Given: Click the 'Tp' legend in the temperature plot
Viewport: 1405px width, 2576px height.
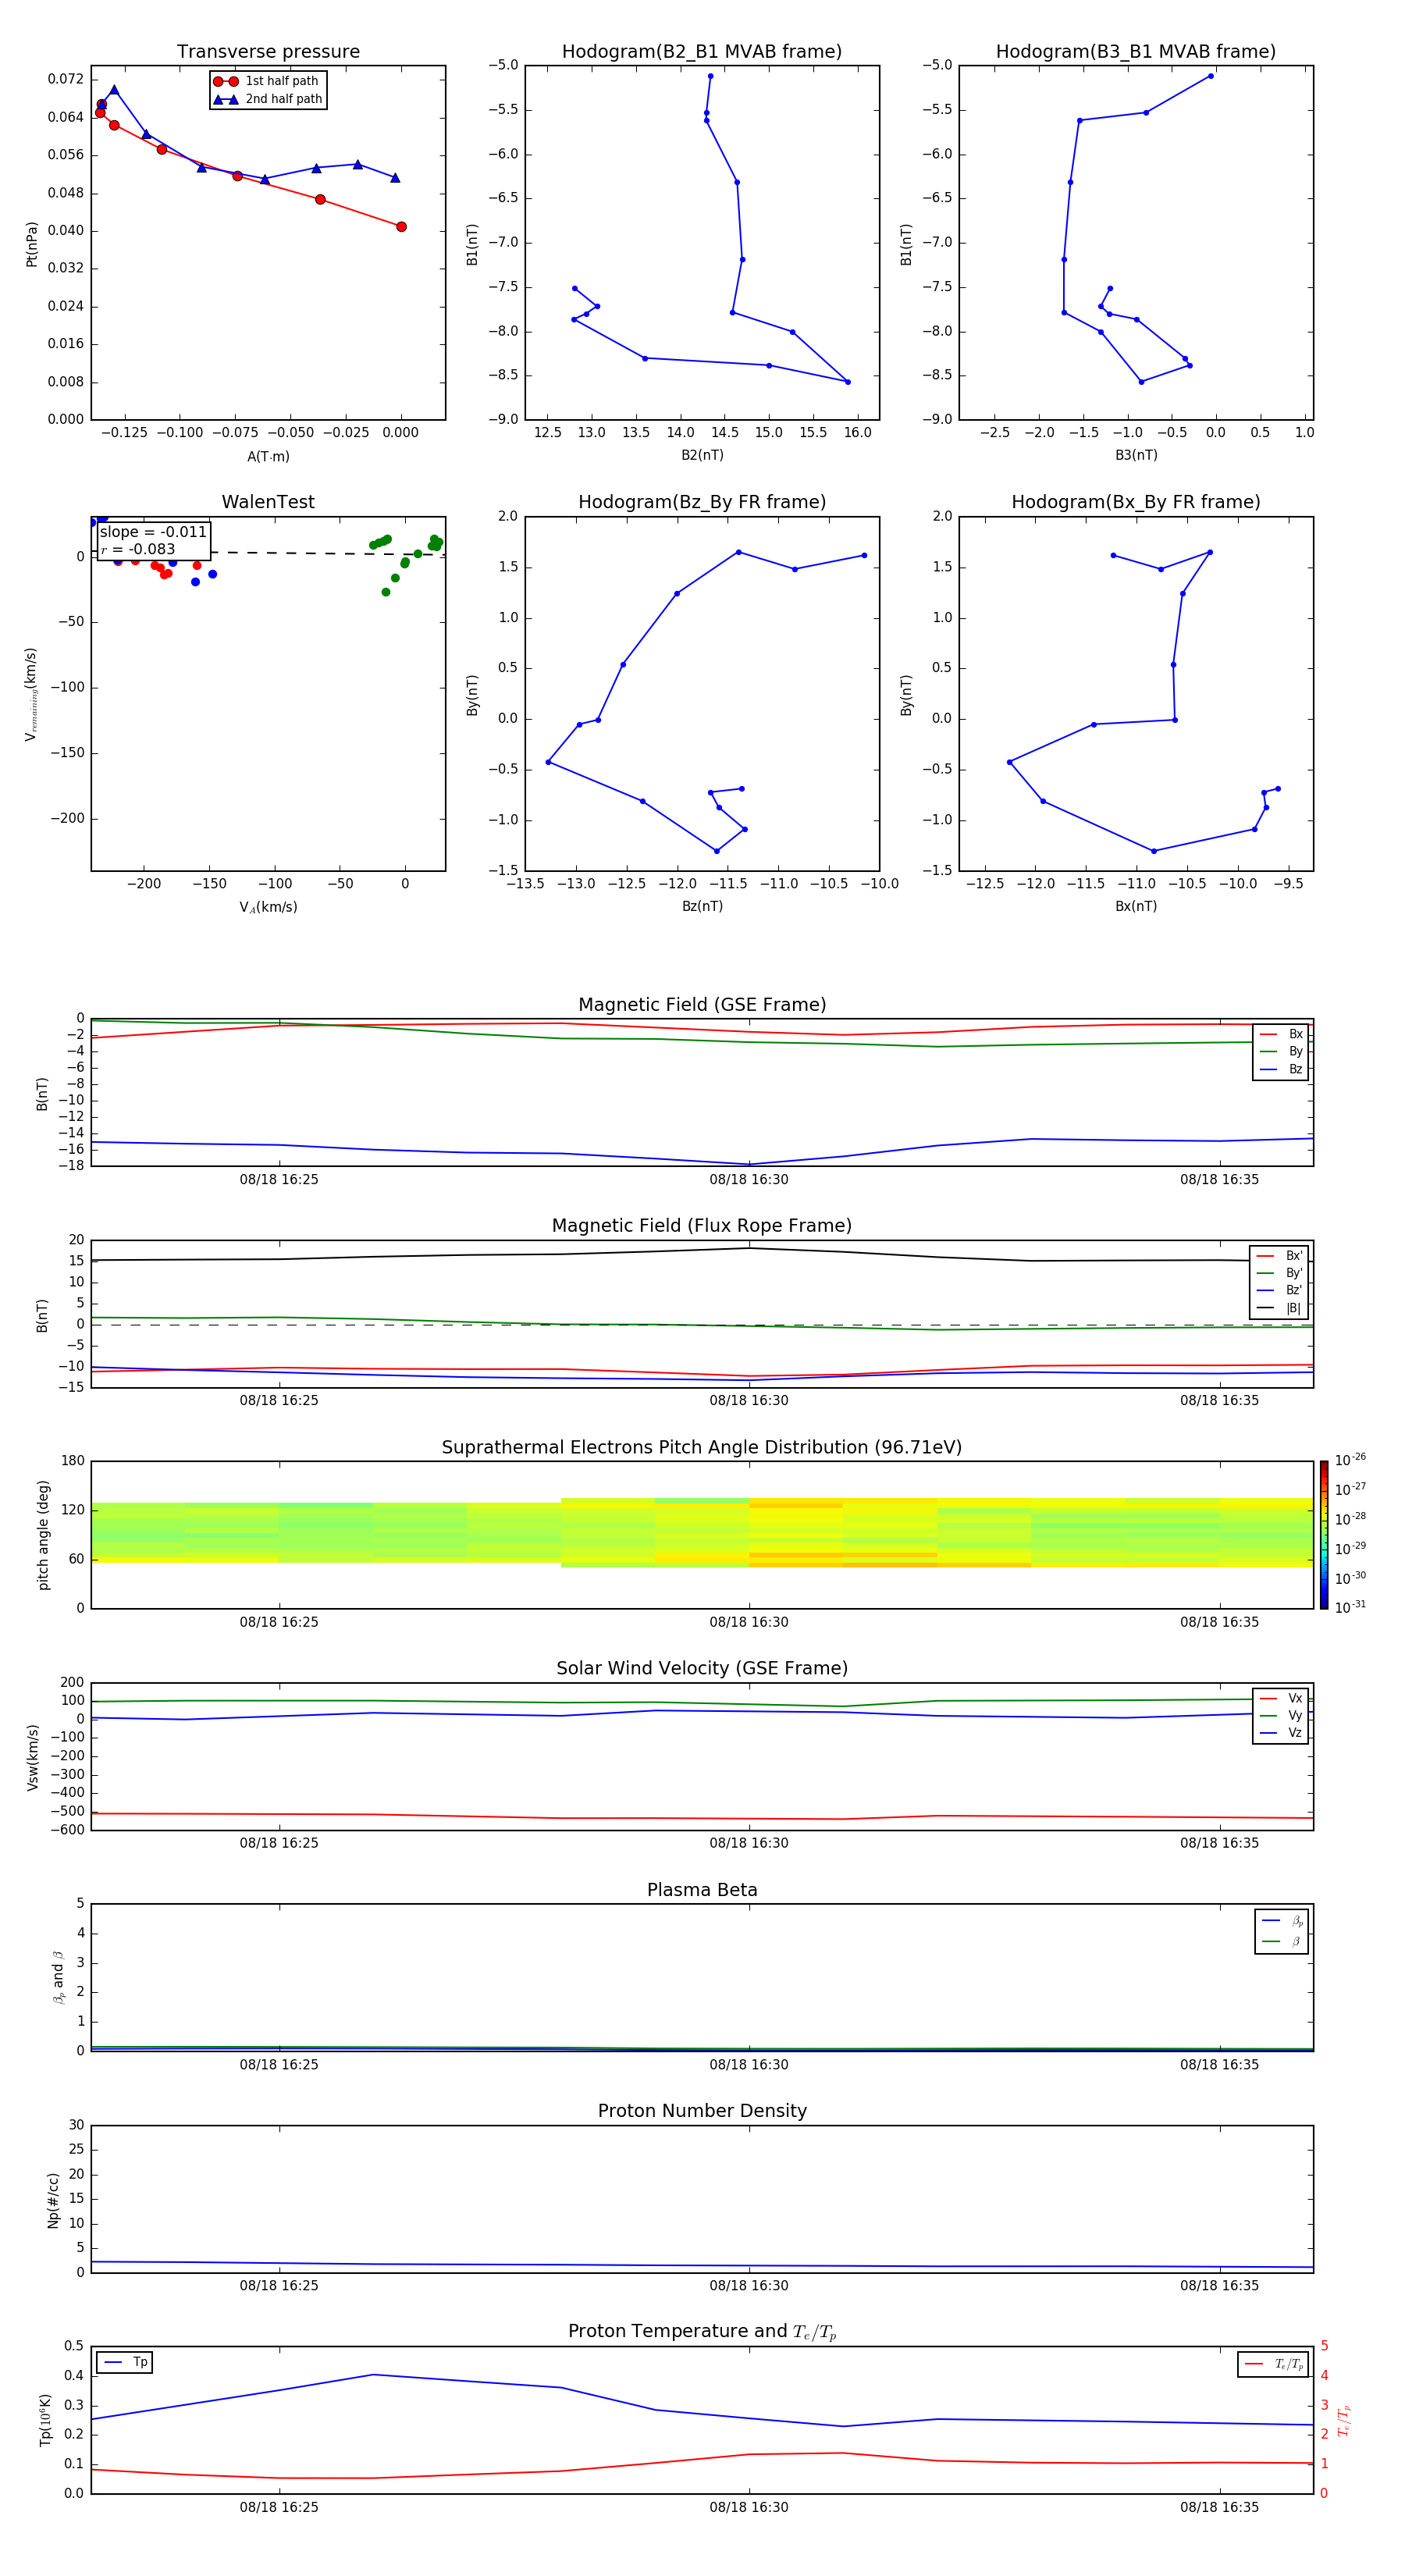Looking at the screenshot, I should (125, 2362).
